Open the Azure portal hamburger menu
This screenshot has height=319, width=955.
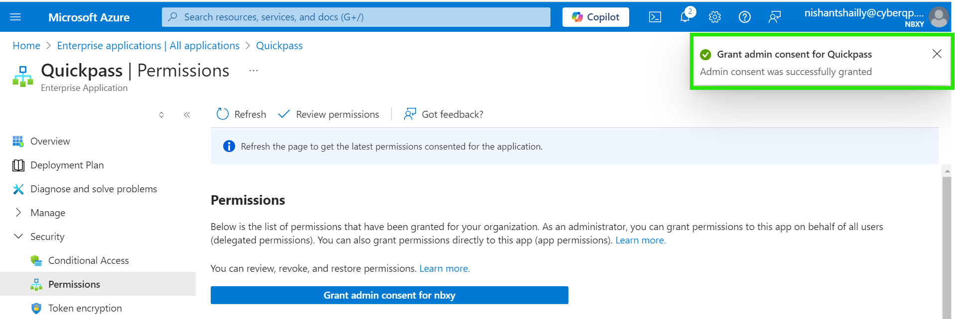(x=15, y=17)
